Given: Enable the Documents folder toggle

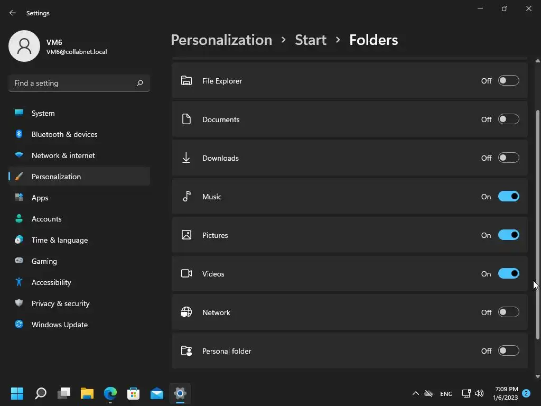Looking at the screenshot, I should pyautogui.click(x=508, y=119).
